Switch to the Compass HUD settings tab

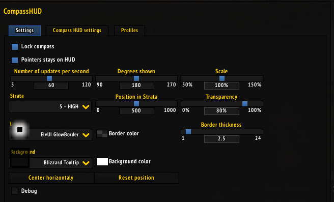click(77, 31)
